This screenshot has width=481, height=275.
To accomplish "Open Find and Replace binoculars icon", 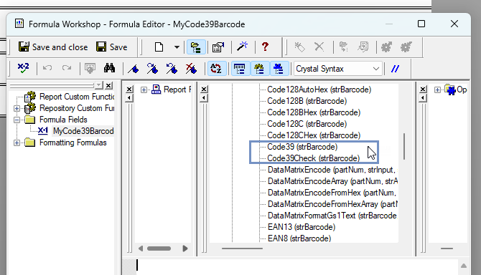I will tap(109, 68).
